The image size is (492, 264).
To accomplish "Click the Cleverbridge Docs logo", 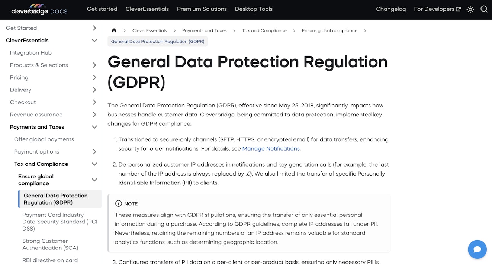I will click(39, 9).
